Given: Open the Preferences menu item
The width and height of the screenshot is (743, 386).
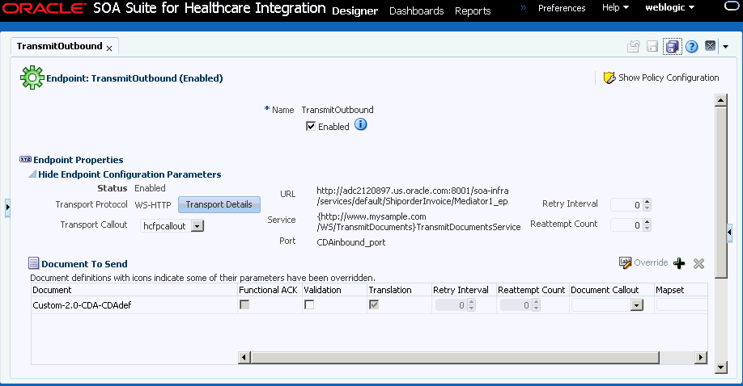Looking at the screenshot, I should (562, 8).
